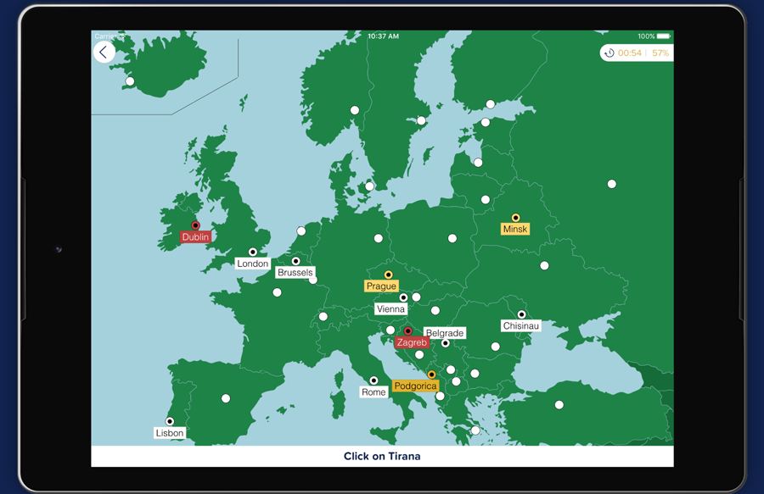Click the city dot on Iceland
This screenshot has width=764, height=494.
[130, 81]
